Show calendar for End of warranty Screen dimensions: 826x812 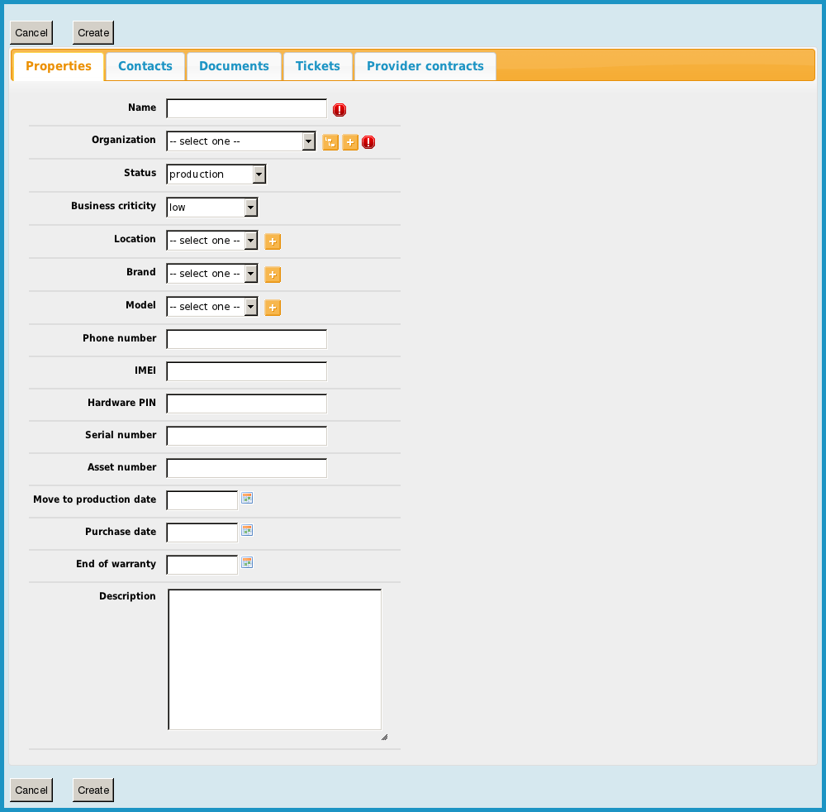tap(247, 562)
